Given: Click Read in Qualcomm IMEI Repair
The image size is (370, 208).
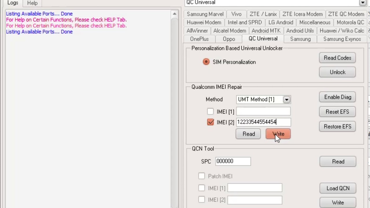Looking at the screenshot, I should click(x=249, y=134).
